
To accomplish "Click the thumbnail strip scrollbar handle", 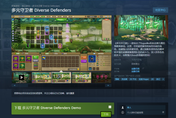I will click(23, 85).
